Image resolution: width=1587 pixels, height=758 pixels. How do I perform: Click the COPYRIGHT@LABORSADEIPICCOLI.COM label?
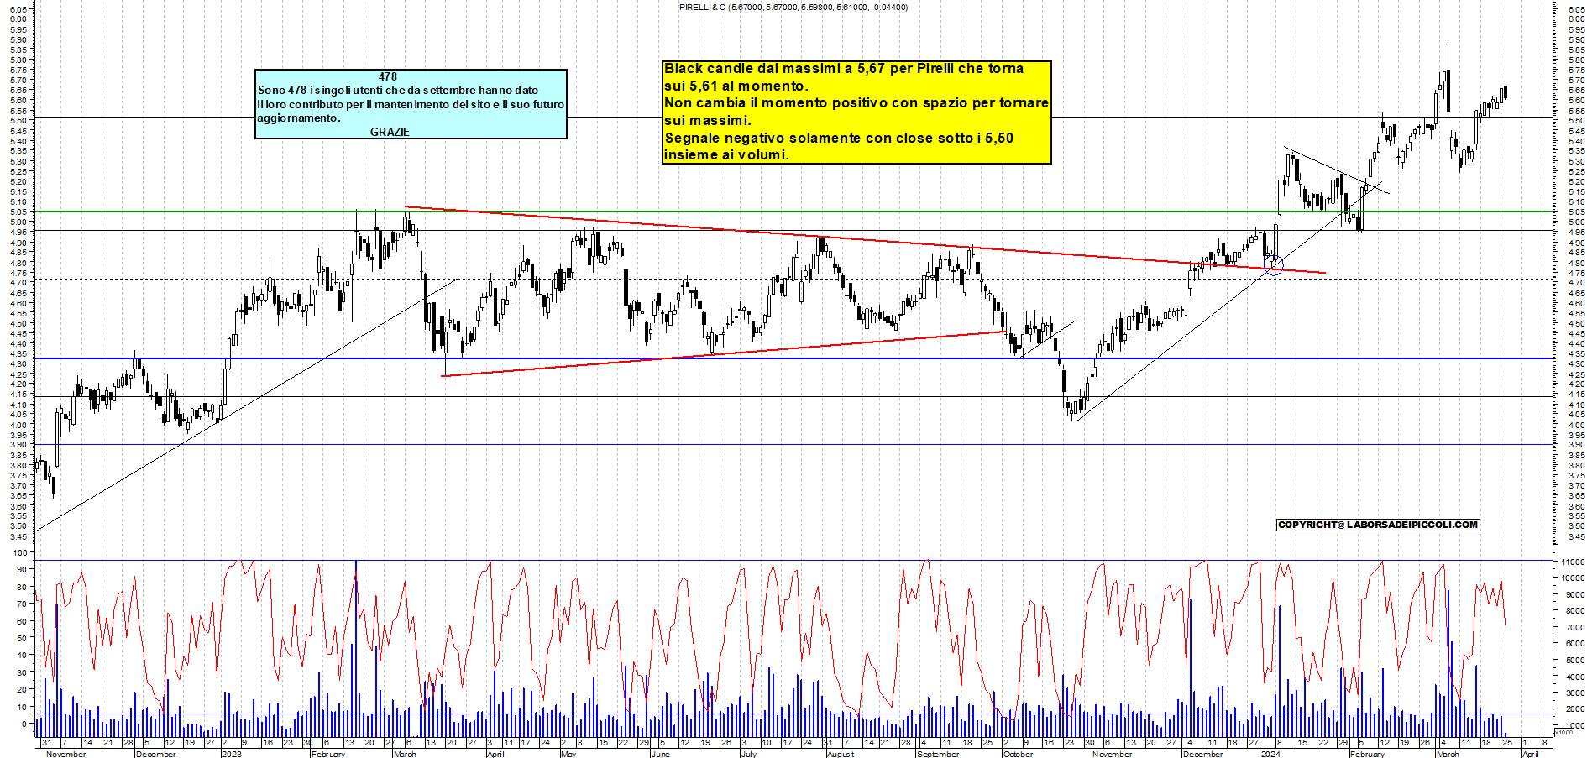1378,525
